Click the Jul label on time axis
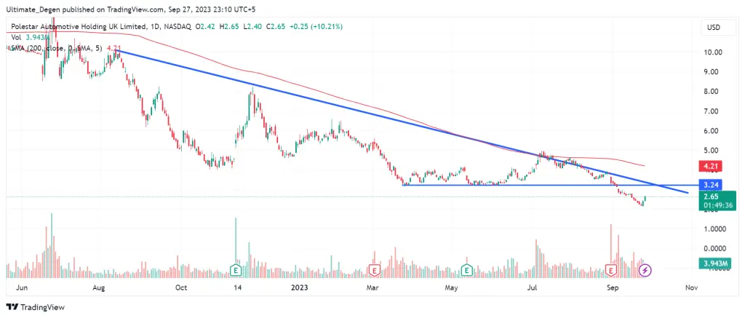The width and height of the screenshot is (745, 318). [x=533, y=287]
